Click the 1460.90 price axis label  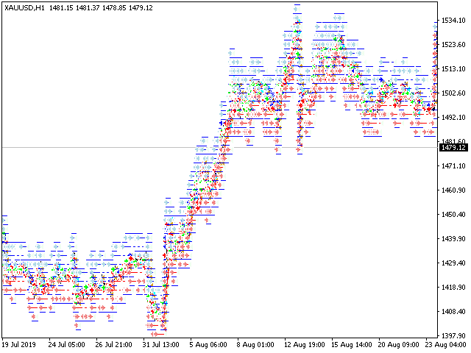click(x=453, y=190)
